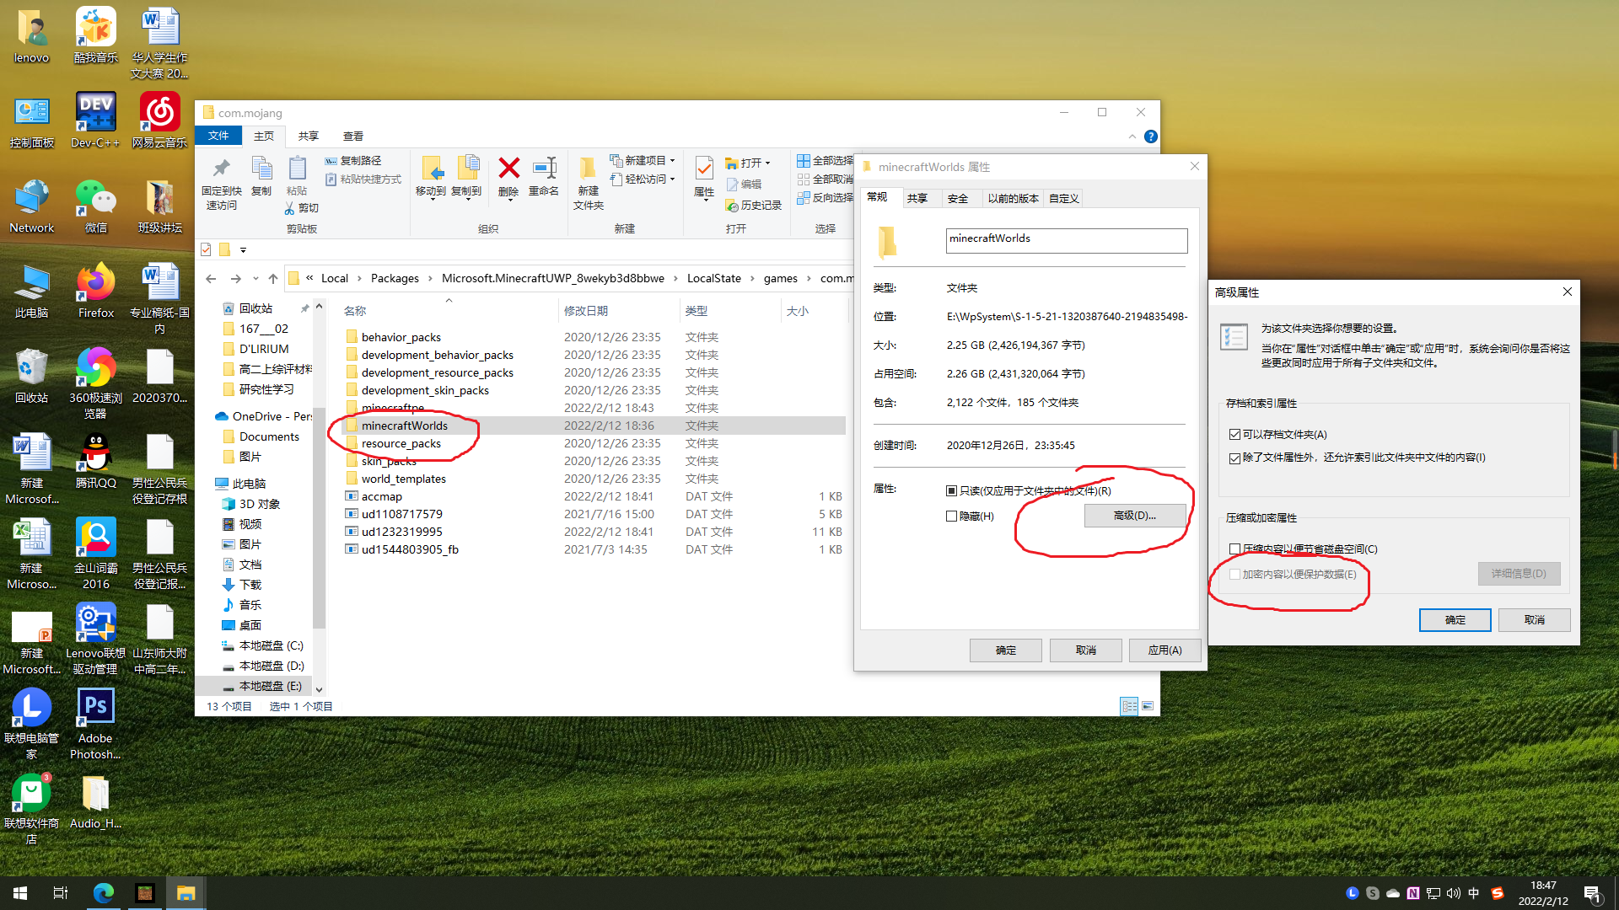Uncheck 'folder is ready for archiving' checkbox
1619x910 pixels.
coord(1234,435)
